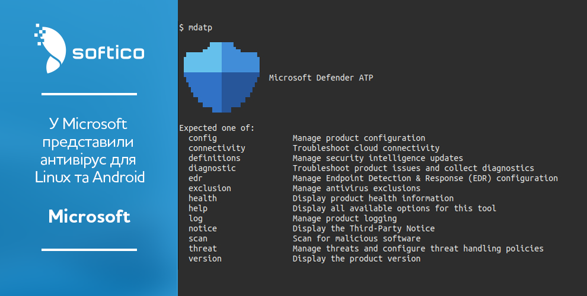Click the '$ mdatp' command prompt line
This screenshot has height=296, width=587.
click(x=195, y=28)
